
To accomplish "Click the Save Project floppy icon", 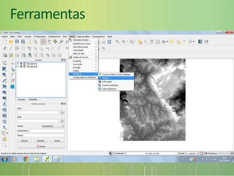I will (17, 42).
